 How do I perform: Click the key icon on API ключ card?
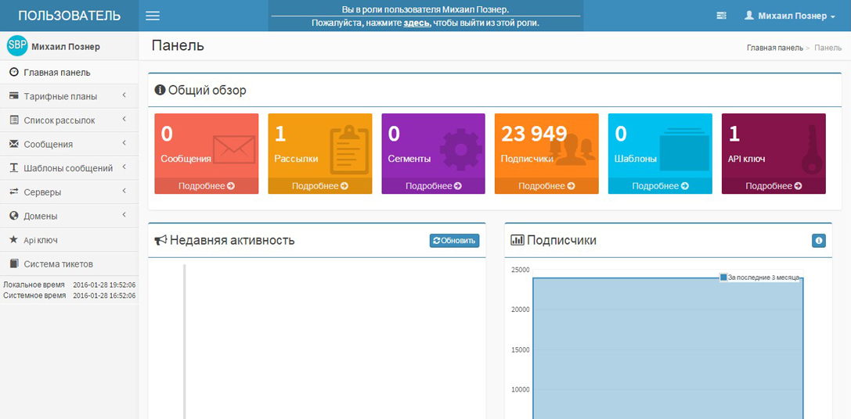(811, 149)
